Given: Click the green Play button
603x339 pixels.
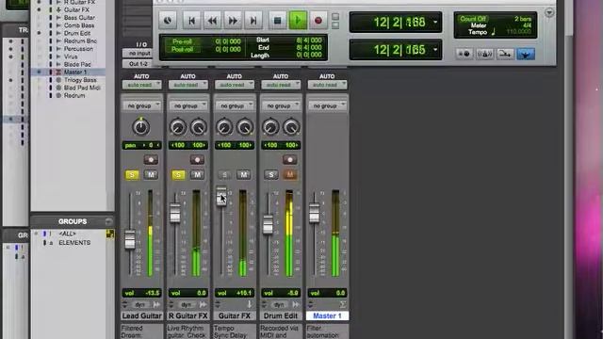Looking at the screenshot, I should (x=298, y=21).
